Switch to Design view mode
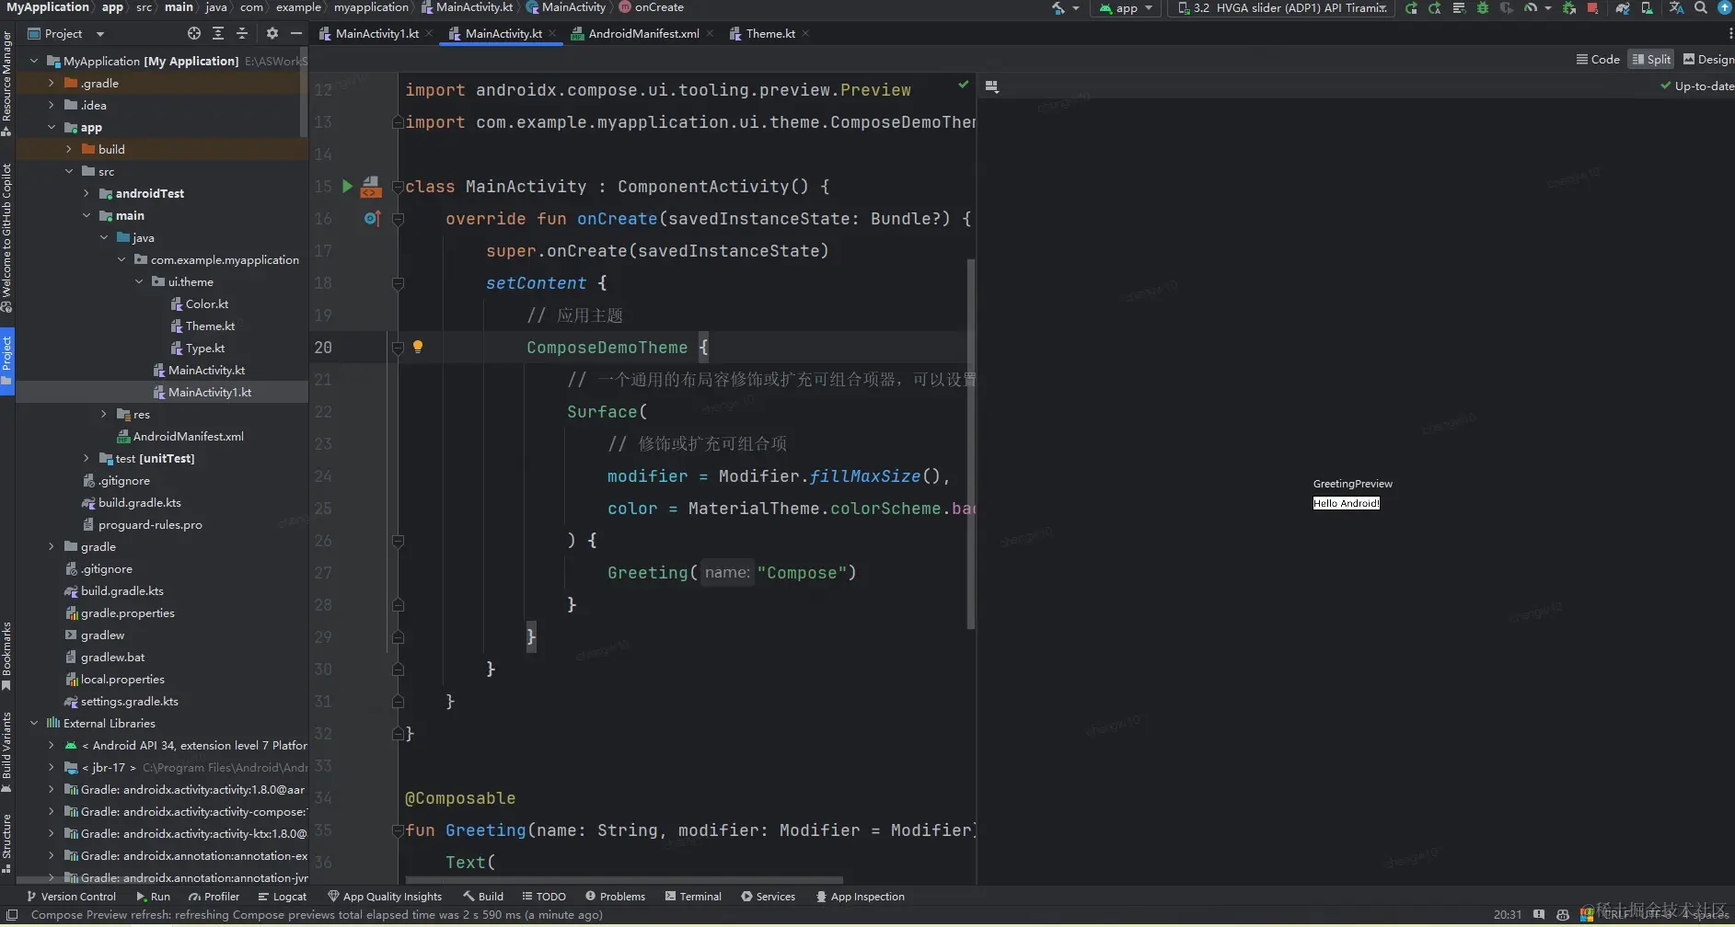The width and height of the screenshot is (1735, 927). (1708, 59)
